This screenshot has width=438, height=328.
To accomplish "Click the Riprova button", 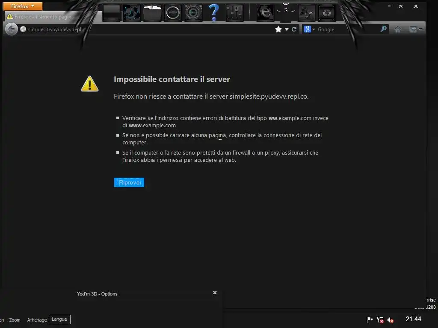I will [x=129, y=182].
